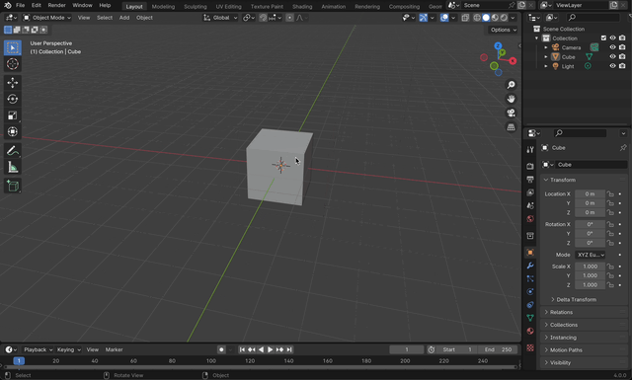Switch to Modeling workspace tab

pos(163,7)
